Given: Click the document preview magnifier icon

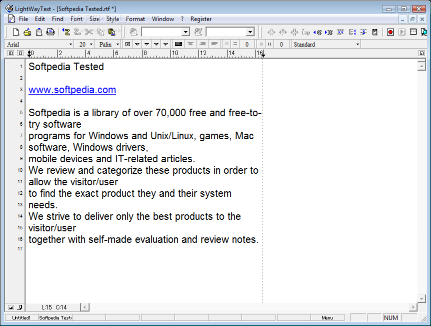Looking at the screenshot, I should pos(424,32).
